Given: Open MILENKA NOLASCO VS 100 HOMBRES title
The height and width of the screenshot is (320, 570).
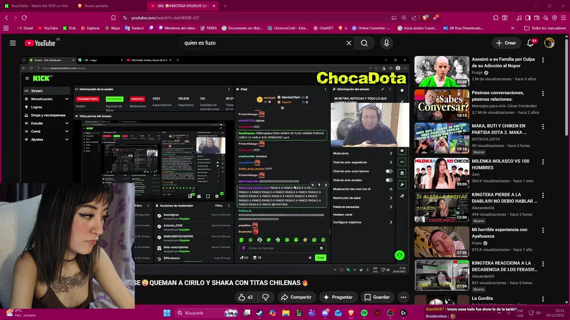Looking at the screenshot, I should 501,164.
